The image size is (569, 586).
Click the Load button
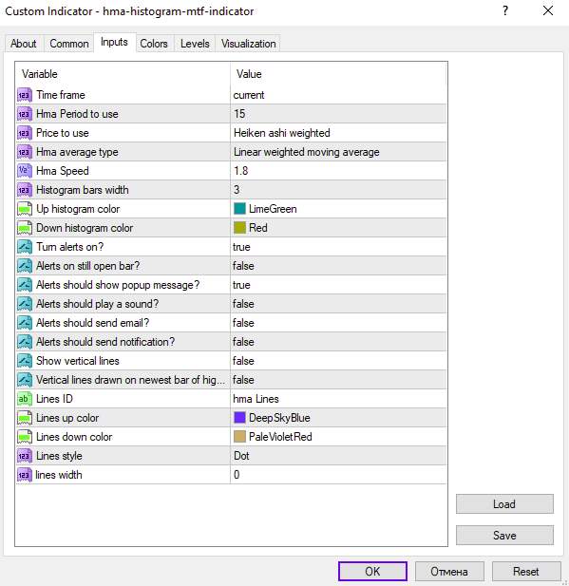(x=504, y=504)
